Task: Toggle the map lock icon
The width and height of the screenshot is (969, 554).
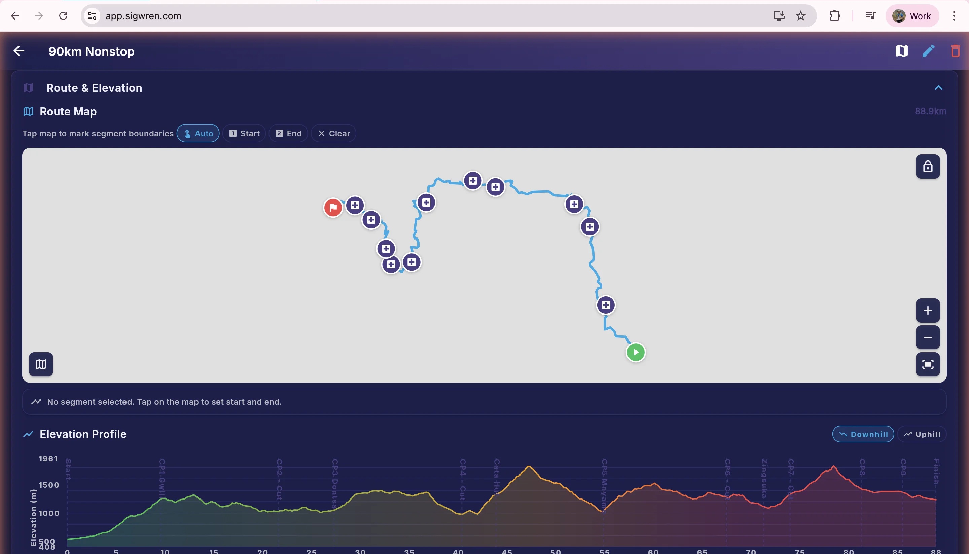Action: tap(928, 166)
